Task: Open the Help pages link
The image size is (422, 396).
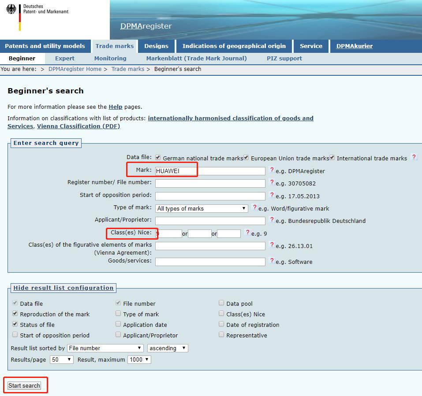Action: [116, 107]
